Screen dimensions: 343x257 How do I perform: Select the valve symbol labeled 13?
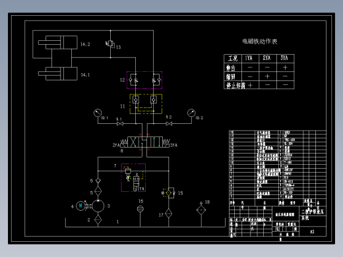point(110,44)
